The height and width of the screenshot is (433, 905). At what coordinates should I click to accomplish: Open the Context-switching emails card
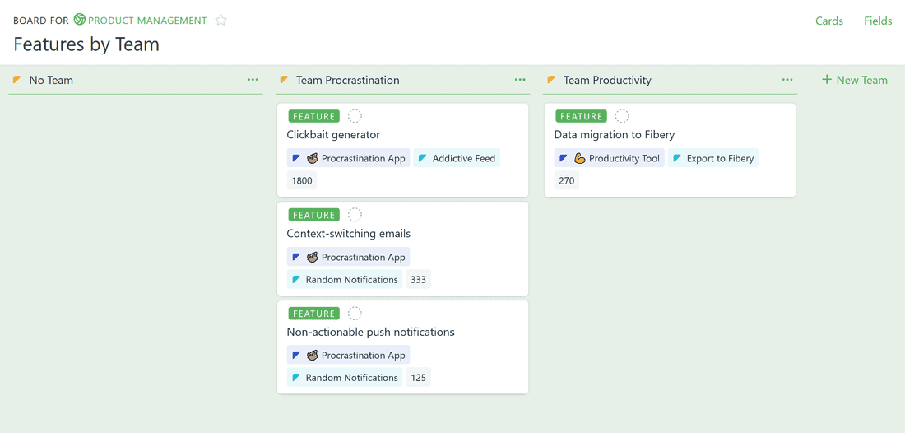tap(349, 234)
